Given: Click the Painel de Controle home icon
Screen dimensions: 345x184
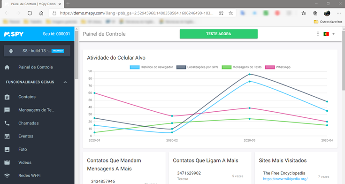Looking at the screenshot, I should [x=7, y=67].
